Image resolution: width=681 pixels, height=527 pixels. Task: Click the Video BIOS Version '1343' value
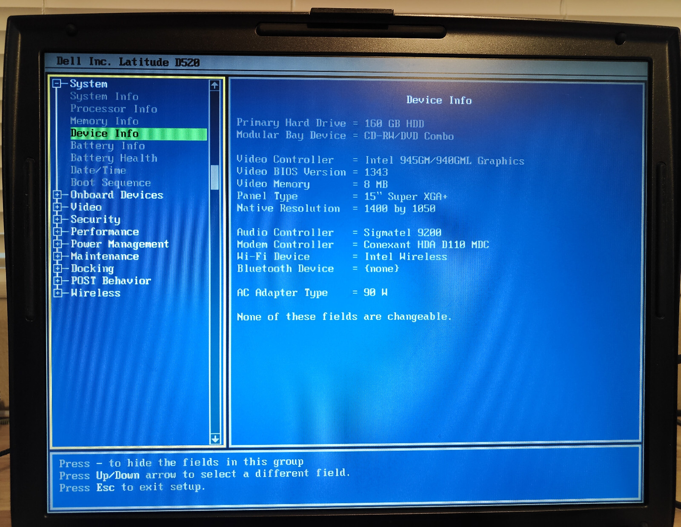pos(376,172)
